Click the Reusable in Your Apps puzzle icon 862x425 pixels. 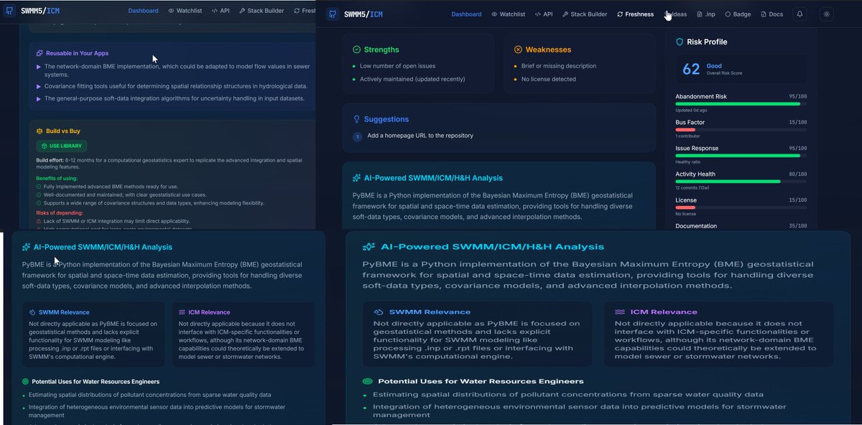point(40,53)
